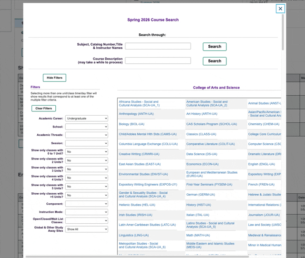Open American Studies (SCA-UA_2) subject
Image resolution: width=305 pixels, height=258 pixels.
(207, 104)
